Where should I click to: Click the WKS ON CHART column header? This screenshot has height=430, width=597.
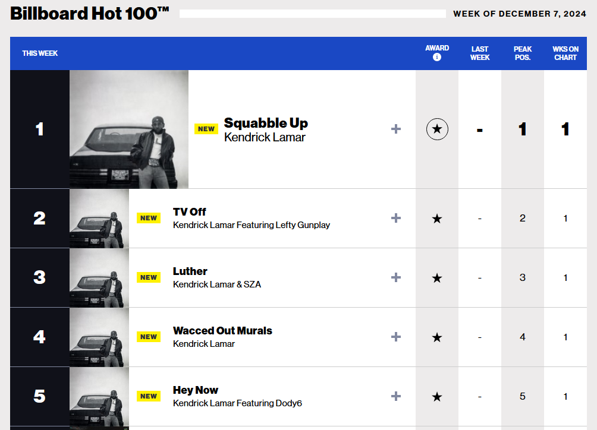(565, 53)
